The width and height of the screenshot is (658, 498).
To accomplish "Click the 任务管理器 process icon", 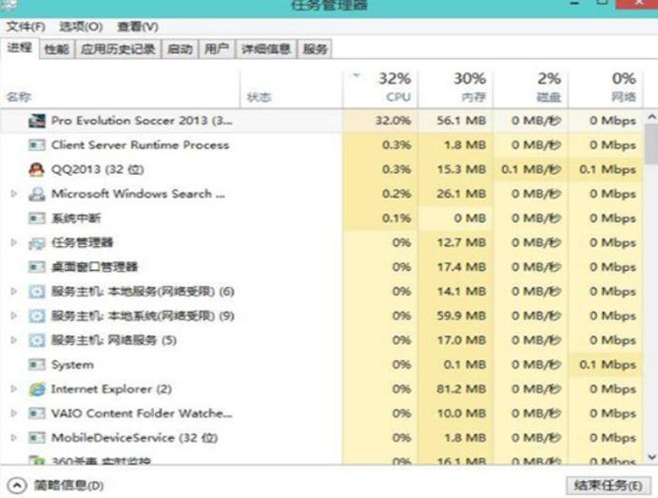I will 36,243.
